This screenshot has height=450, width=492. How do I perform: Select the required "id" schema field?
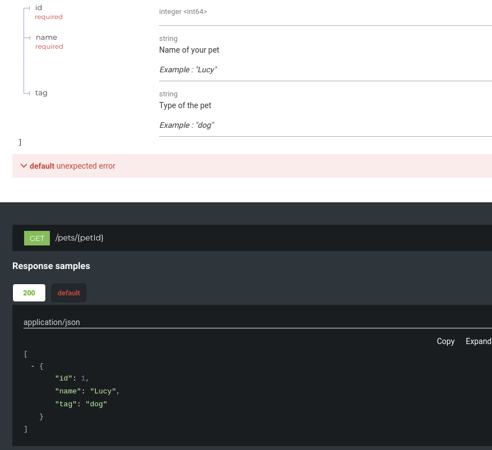39,7
